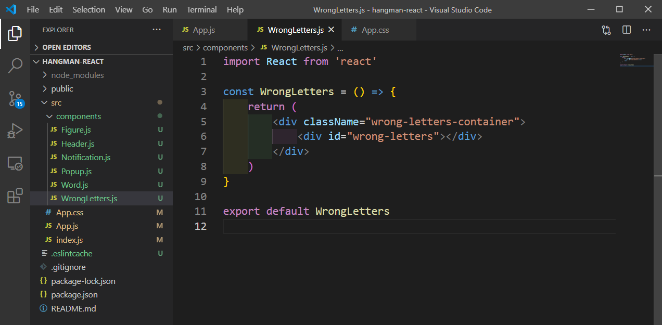This screenshot has width=662, height=325.
Task: Click the Open Changes compare icon
Action: (x=606, y=30)
